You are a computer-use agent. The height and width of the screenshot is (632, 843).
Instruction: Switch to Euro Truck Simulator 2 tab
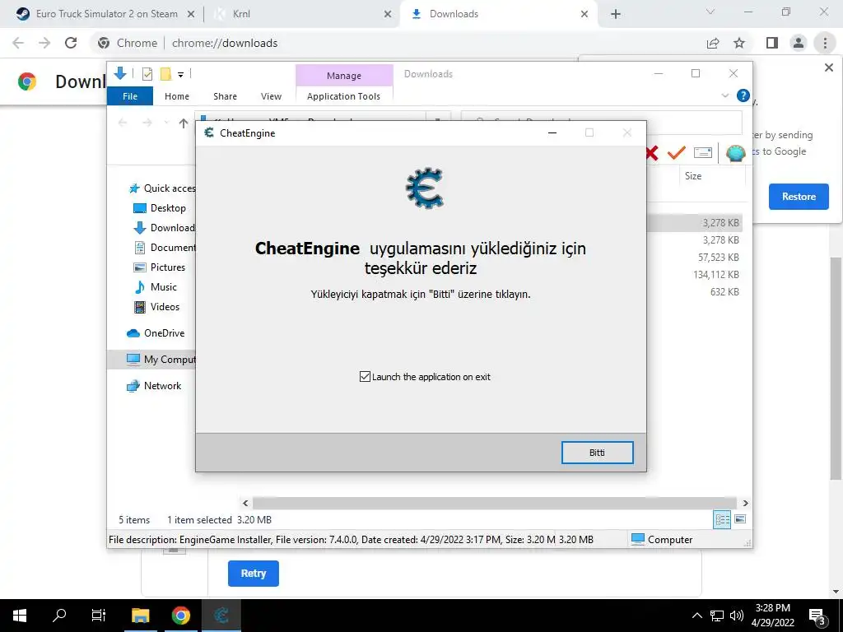106,14
